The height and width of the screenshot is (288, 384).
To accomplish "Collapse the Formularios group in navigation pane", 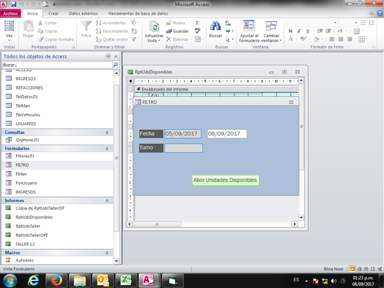I will pyautogui.click(x=107, y=148).
